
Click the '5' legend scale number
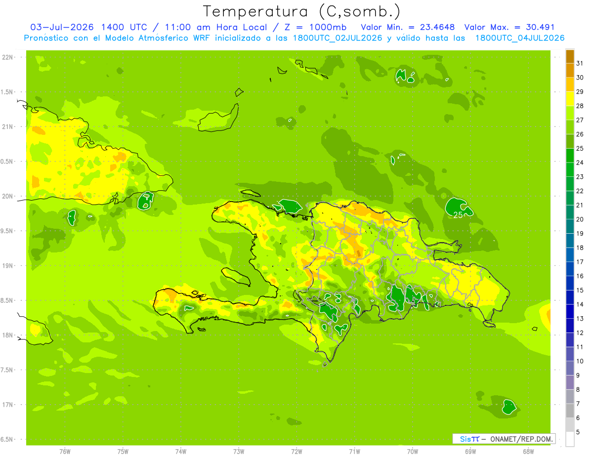pos(578,432)
